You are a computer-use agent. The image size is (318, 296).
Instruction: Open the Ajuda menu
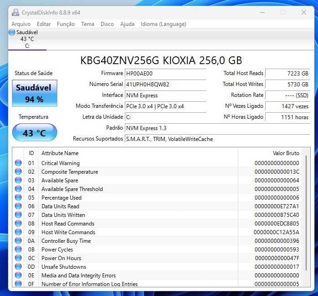(127, 24)
